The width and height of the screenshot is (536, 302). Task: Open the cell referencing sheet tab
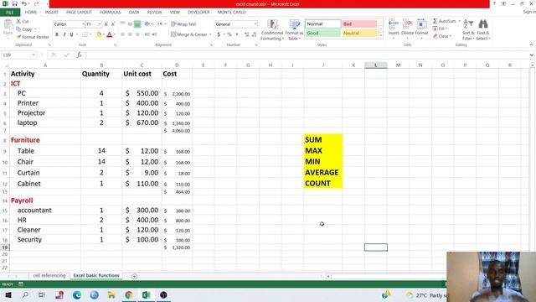point(49,276)
